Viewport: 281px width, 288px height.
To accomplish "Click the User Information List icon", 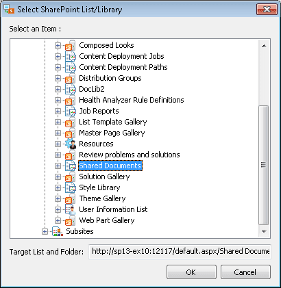I will coord(71,209).
